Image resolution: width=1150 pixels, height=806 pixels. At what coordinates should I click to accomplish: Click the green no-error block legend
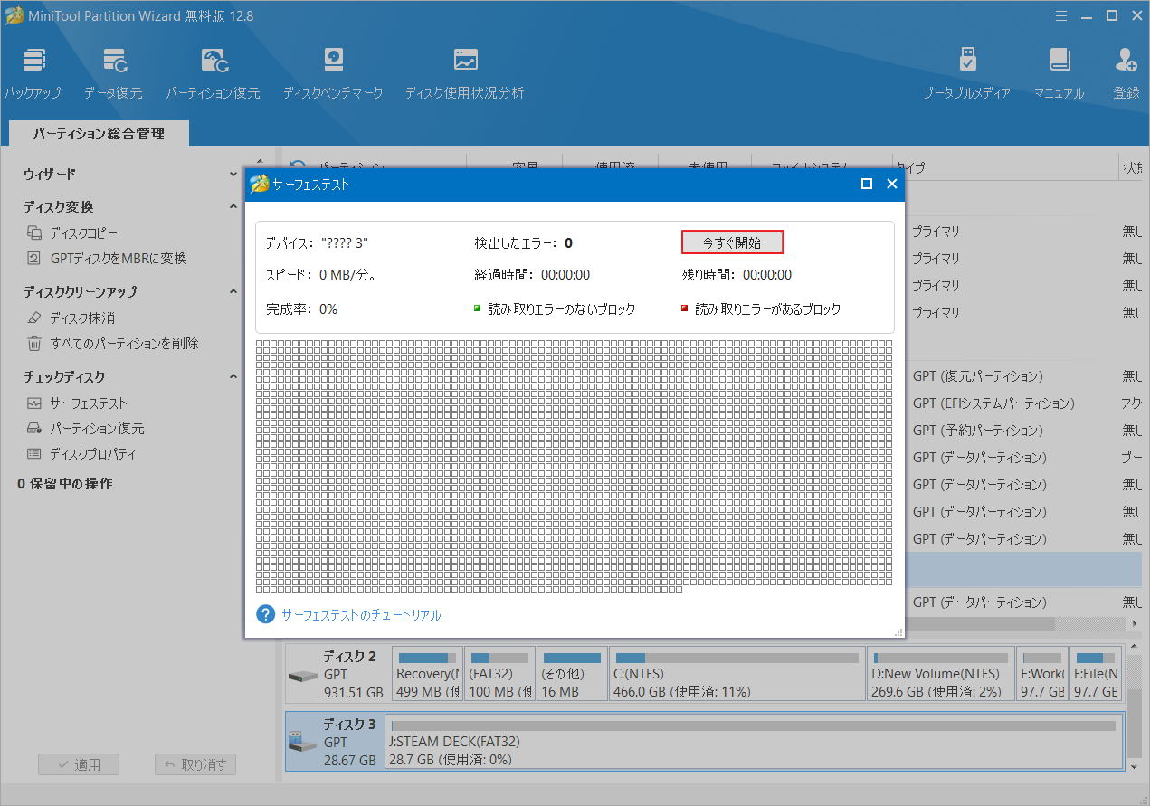[555, 309]
